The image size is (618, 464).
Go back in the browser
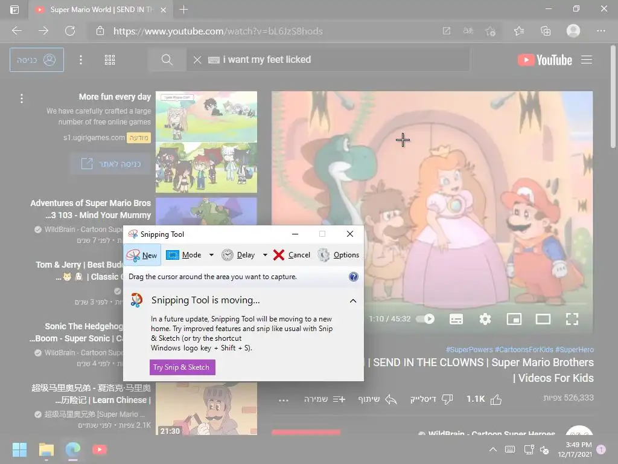(x=17, y=31)
